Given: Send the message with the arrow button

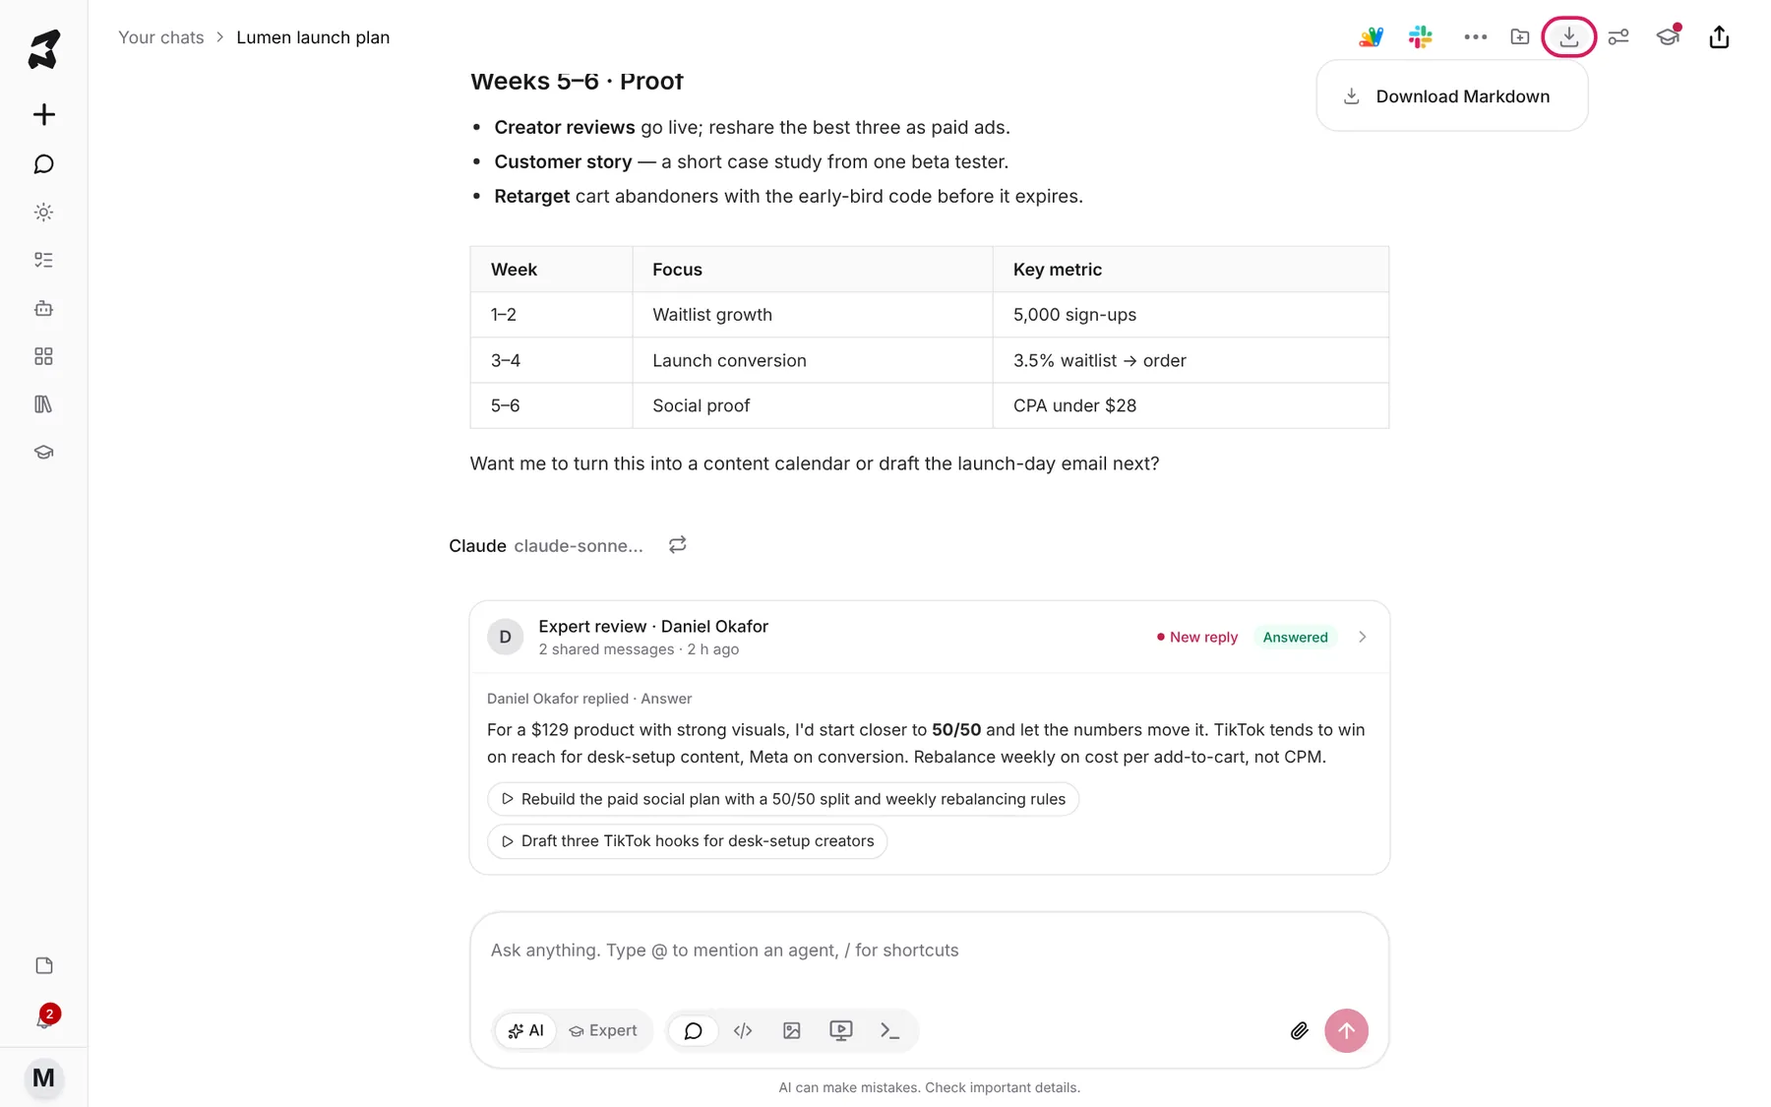Looking at the screenshot, I should [x=1346, y=1030].
